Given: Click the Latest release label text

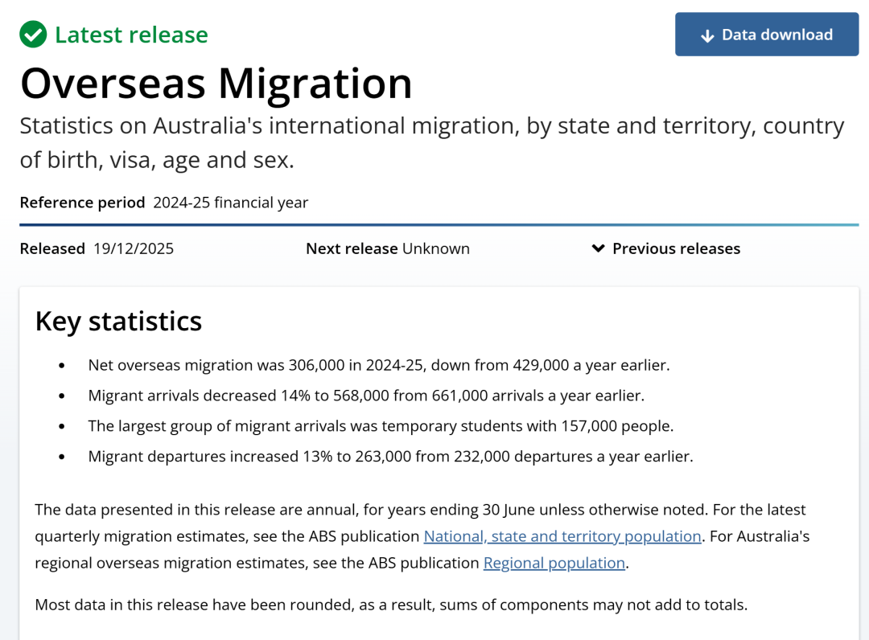Looking at the screenshot, I should (131, 35).
